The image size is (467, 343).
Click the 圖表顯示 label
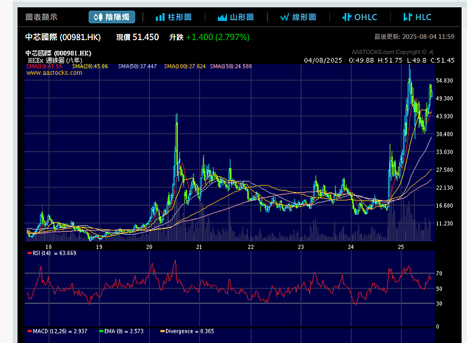[x=41, y=17]
